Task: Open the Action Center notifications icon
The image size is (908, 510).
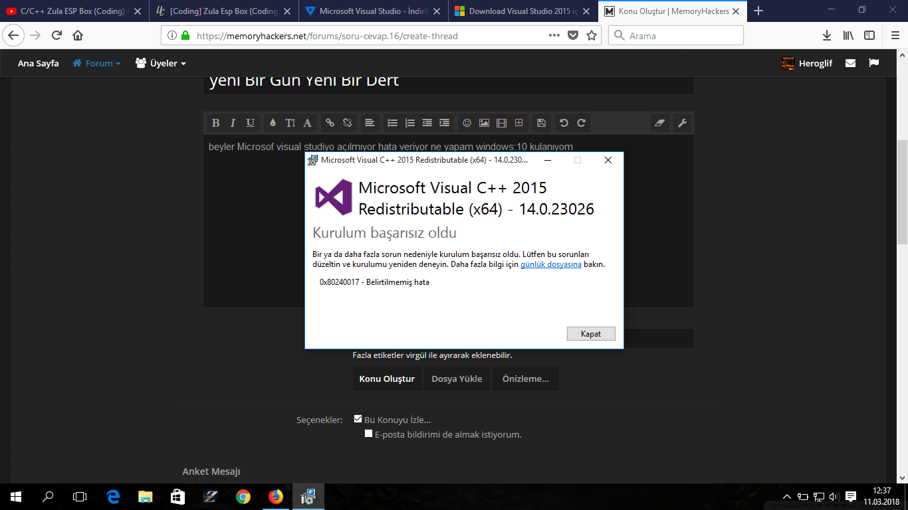Action: (x=851, y=497)
